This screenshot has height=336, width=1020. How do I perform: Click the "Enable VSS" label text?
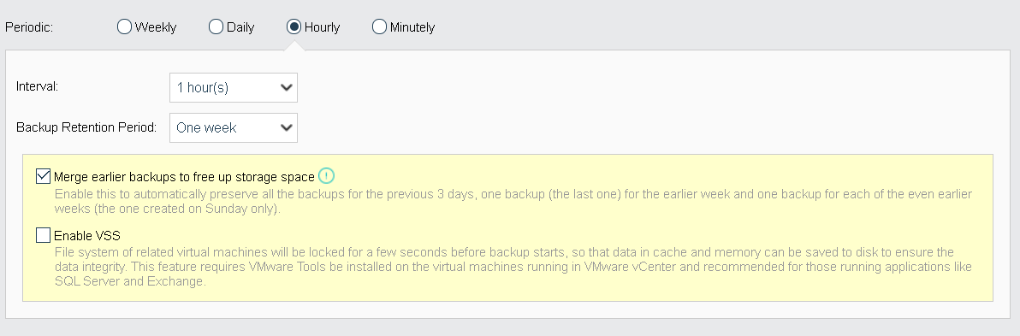click(x=87, y=236)
